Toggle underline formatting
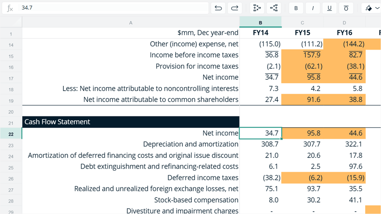This screenshot has height=214, width=381. click(x=329, y=8)
